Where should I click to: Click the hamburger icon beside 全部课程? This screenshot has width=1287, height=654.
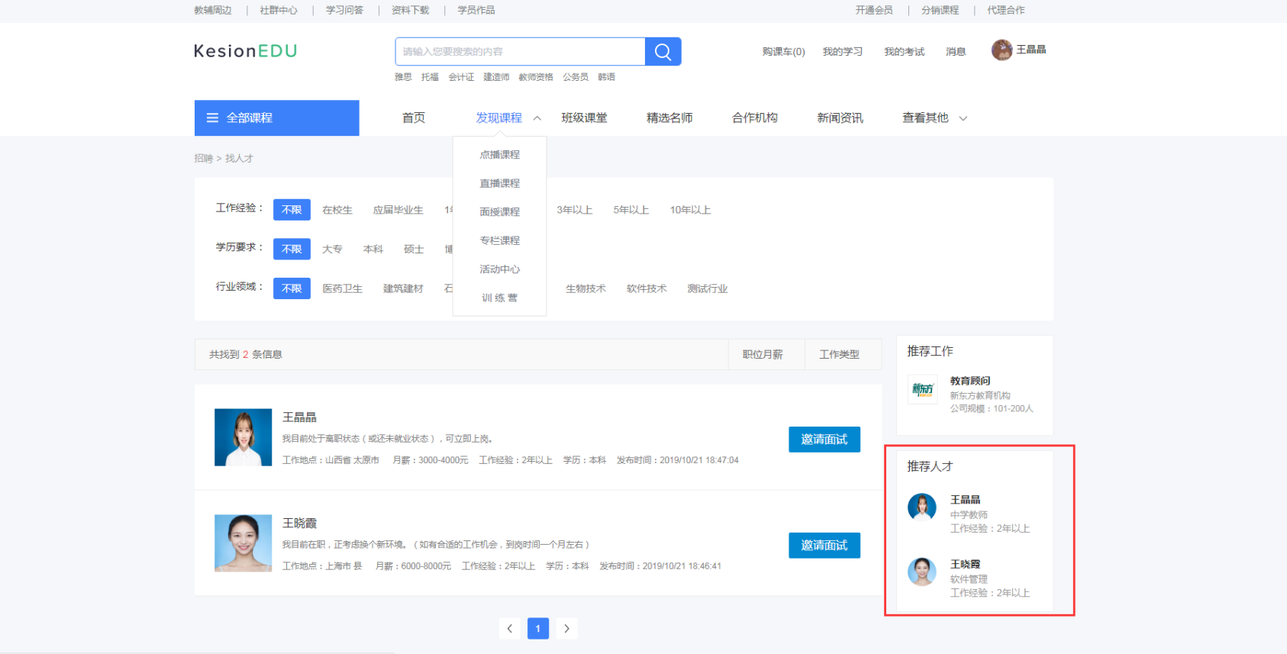(x=212, y=118)
